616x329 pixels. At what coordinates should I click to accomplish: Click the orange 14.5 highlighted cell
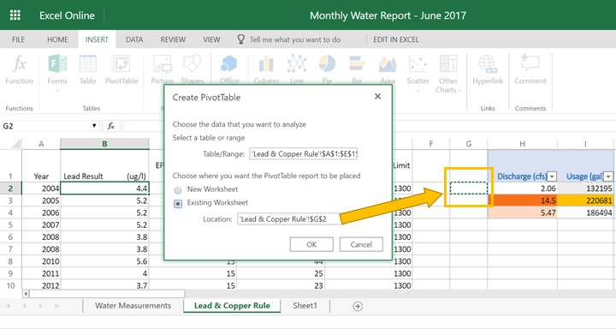point(523,200)
